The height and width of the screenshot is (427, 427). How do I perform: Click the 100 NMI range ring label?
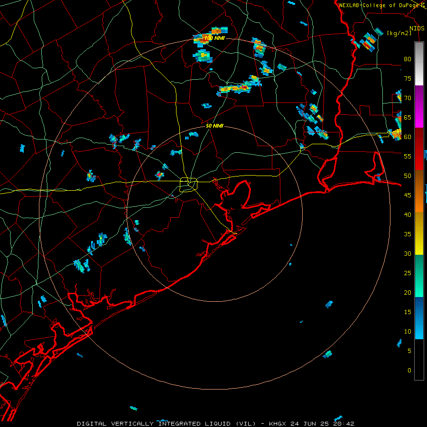[214, 38]
